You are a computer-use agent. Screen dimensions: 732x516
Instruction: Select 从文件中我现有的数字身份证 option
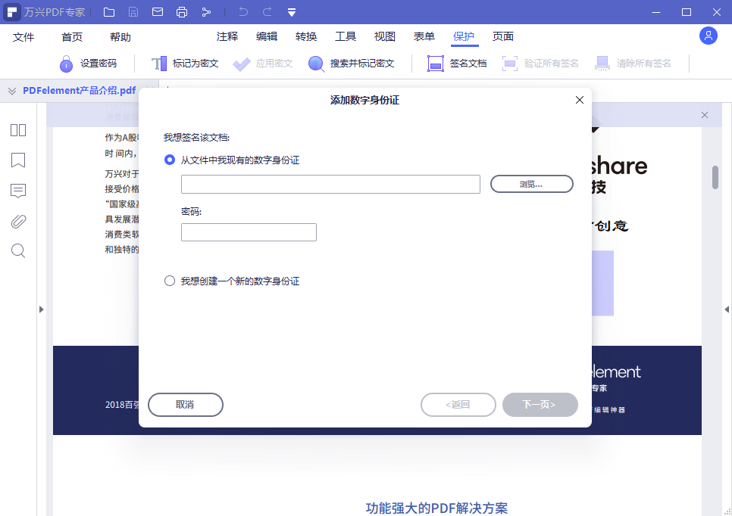pyautogui.click(x=169, y=160)
